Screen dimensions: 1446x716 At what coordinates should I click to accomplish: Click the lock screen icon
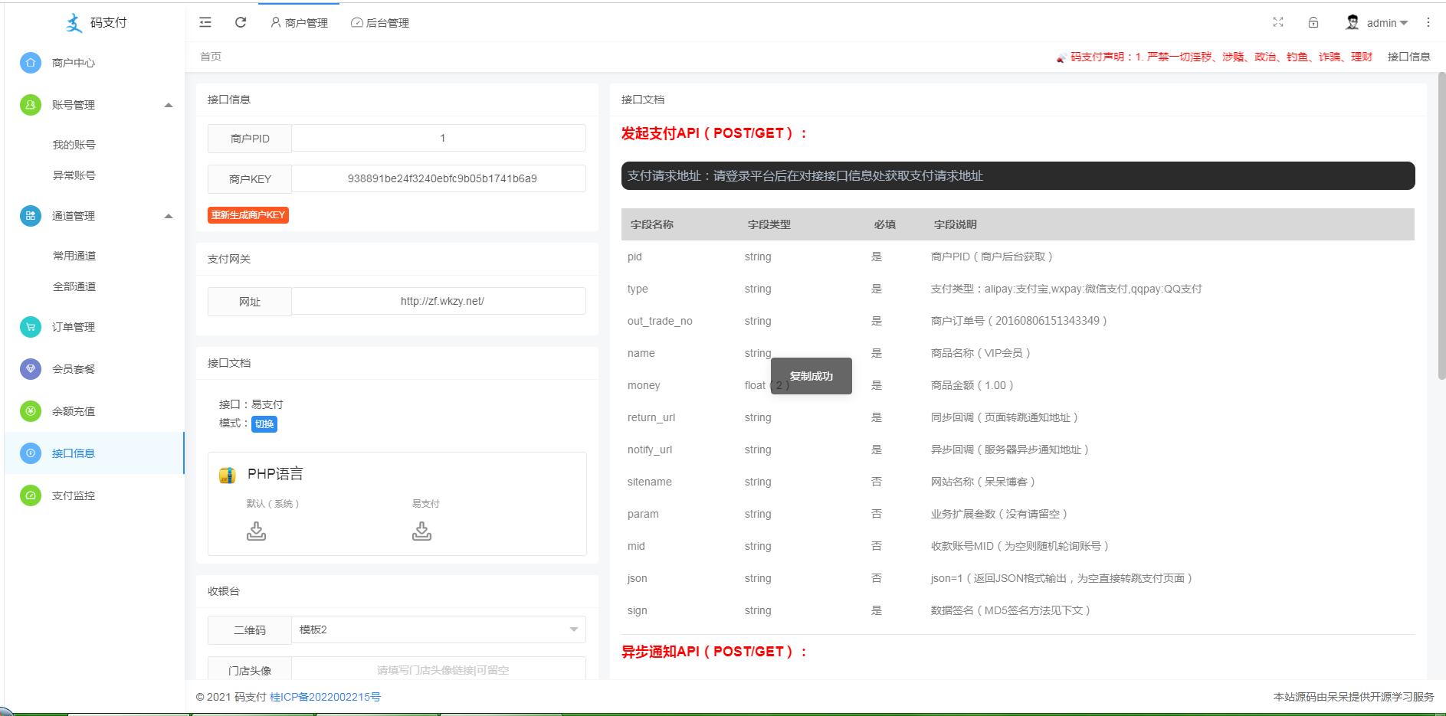tap(1313, 22)
